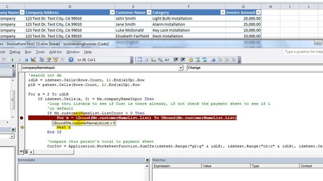Viewport: 323px width, 181px height.
Task: Open Company Name filter dropdown in Excel
Action: 22,13
